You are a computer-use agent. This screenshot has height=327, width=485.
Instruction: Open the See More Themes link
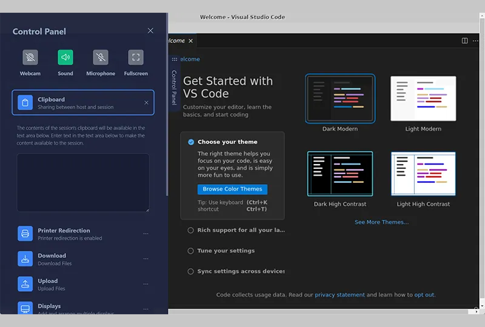point(381,222)
